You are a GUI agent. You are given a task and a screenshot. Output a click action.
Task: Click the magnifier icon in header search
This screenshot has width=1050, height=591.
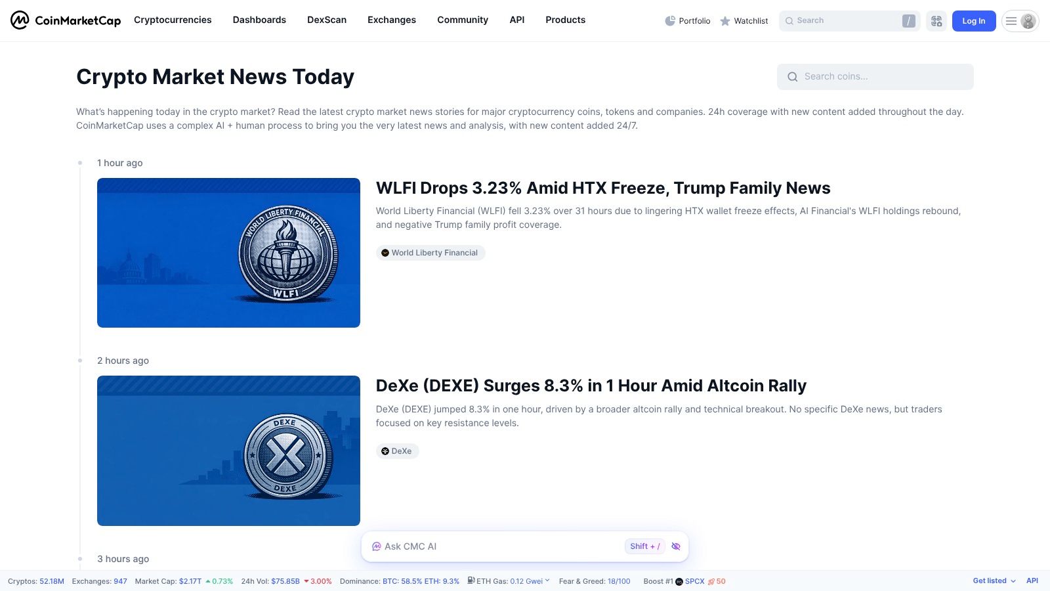click(x=789, y=21)
